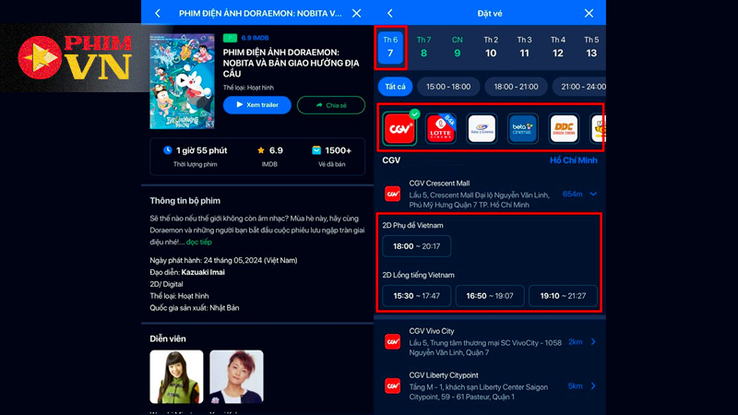Click the CGV Crescent Mall cinema name
Image resolution: width=738 pixels, height=415 pixels.
click(439, 183)
